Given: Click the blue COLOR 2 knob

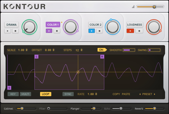Looking at the screenshot, I should [113, 27].
